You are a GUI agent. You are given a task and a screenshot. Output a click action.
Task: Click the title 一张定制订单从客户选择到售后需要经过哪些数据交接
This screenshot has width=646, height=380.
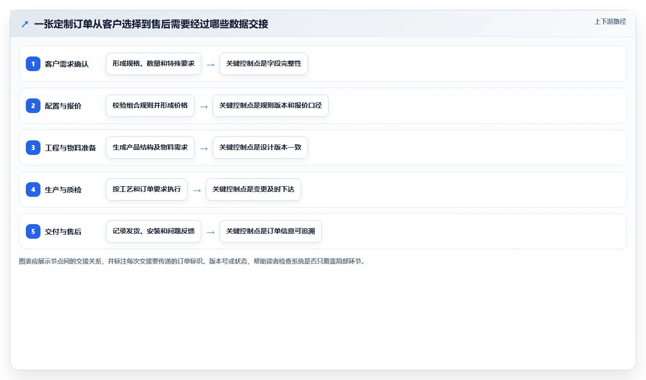(151, 24)
